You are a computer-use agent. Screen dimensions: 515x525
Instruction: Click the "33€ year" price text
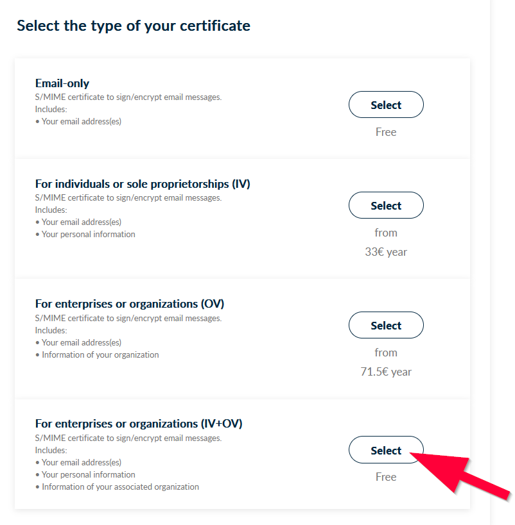coord(386,252)
